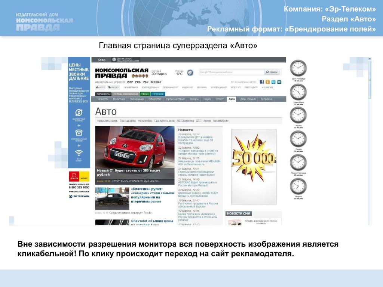
Task: Open the Twitter social icon
Action: click(273, 82)
